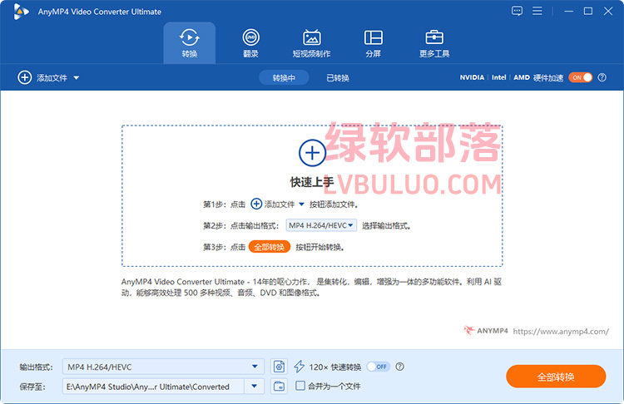Open the 转换 (Convert) tab
The width and height of the screenshot is (624, 404).
point(190,43)
